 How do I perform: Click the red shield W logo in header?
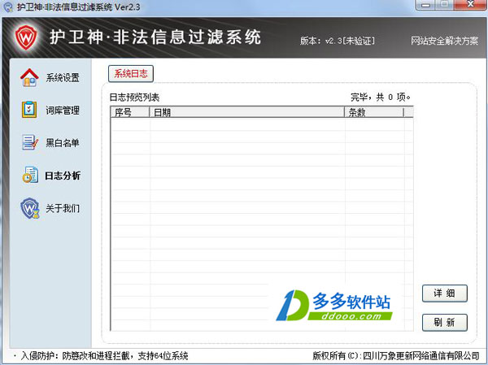(27, 37)
